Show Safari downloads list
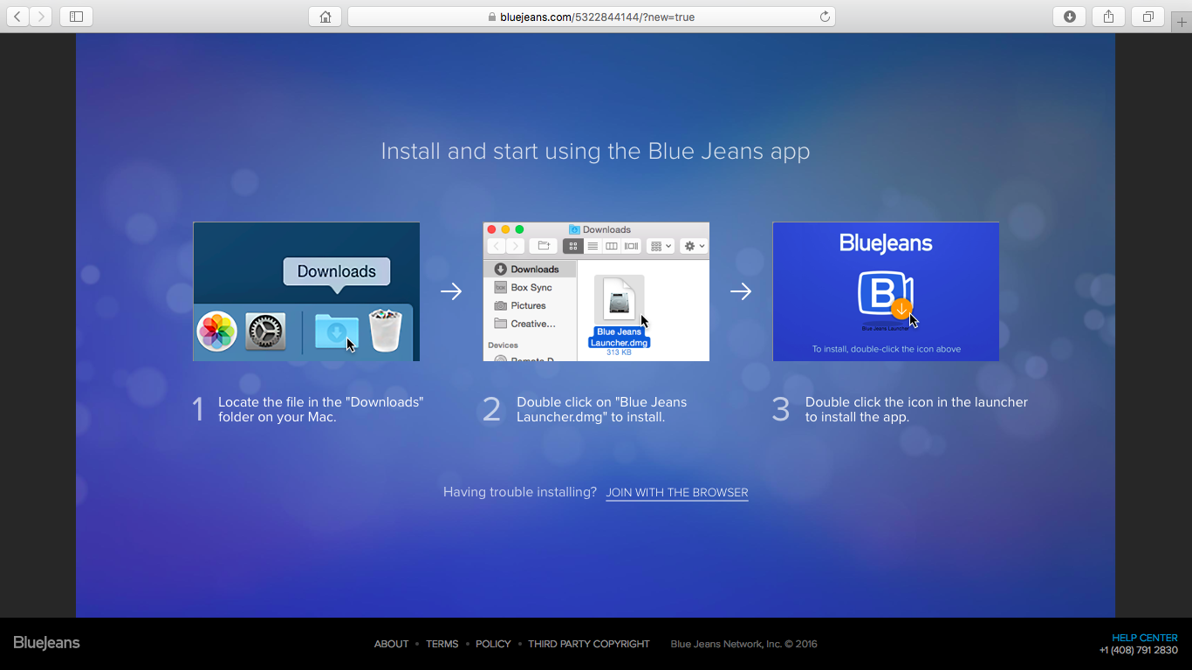Image resolution: width=1192 pixels, height=670 pixels. [x=1069, y=17]
